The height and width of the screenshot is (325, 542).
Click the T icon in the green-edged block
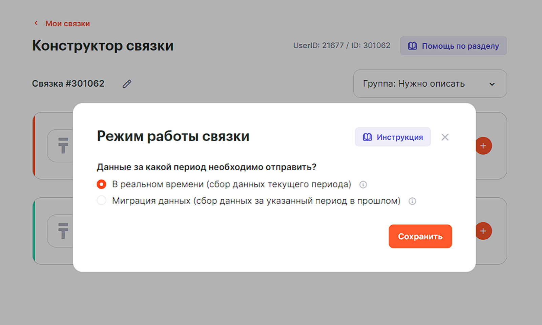(x=63, y=231)
